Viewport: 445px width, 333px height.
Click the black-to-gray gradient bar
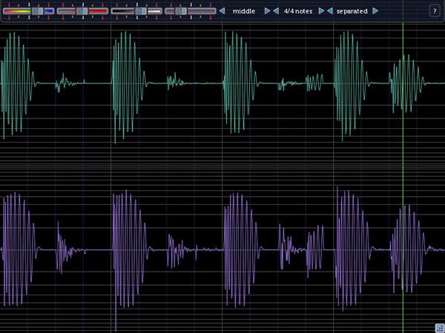click(x=122, y=11)
